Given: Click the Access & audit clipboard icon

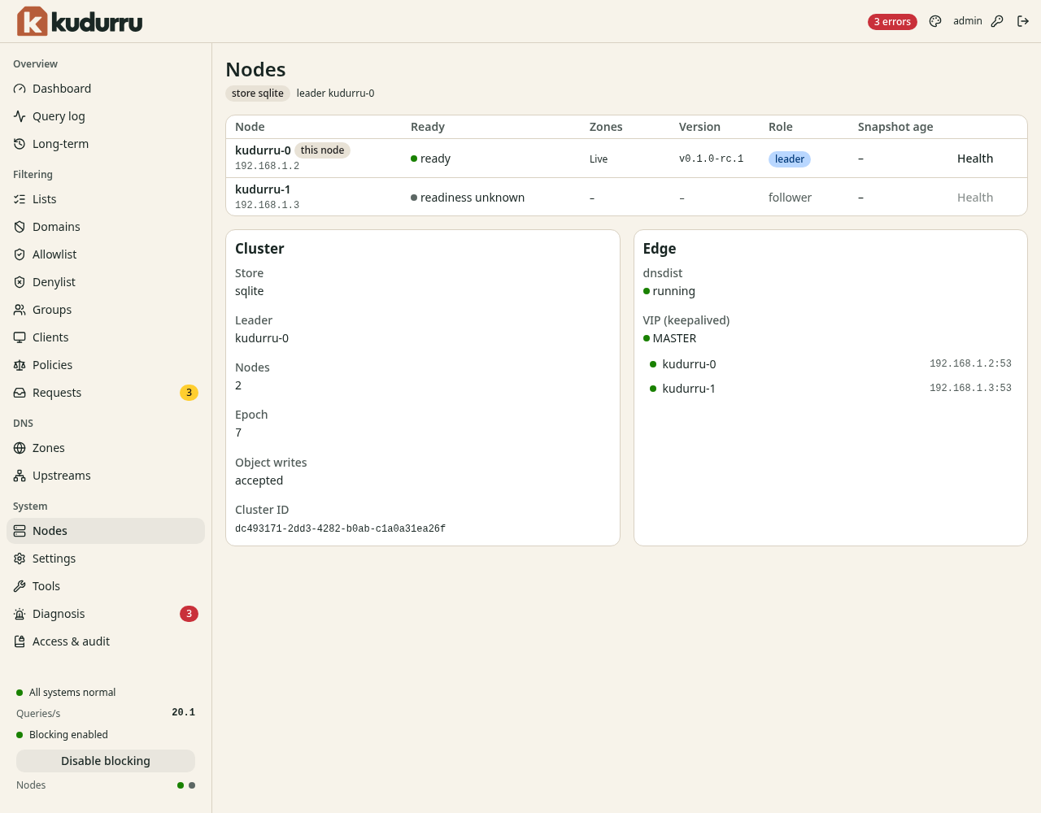Looking at the screenshot, I should click(20, 641).
